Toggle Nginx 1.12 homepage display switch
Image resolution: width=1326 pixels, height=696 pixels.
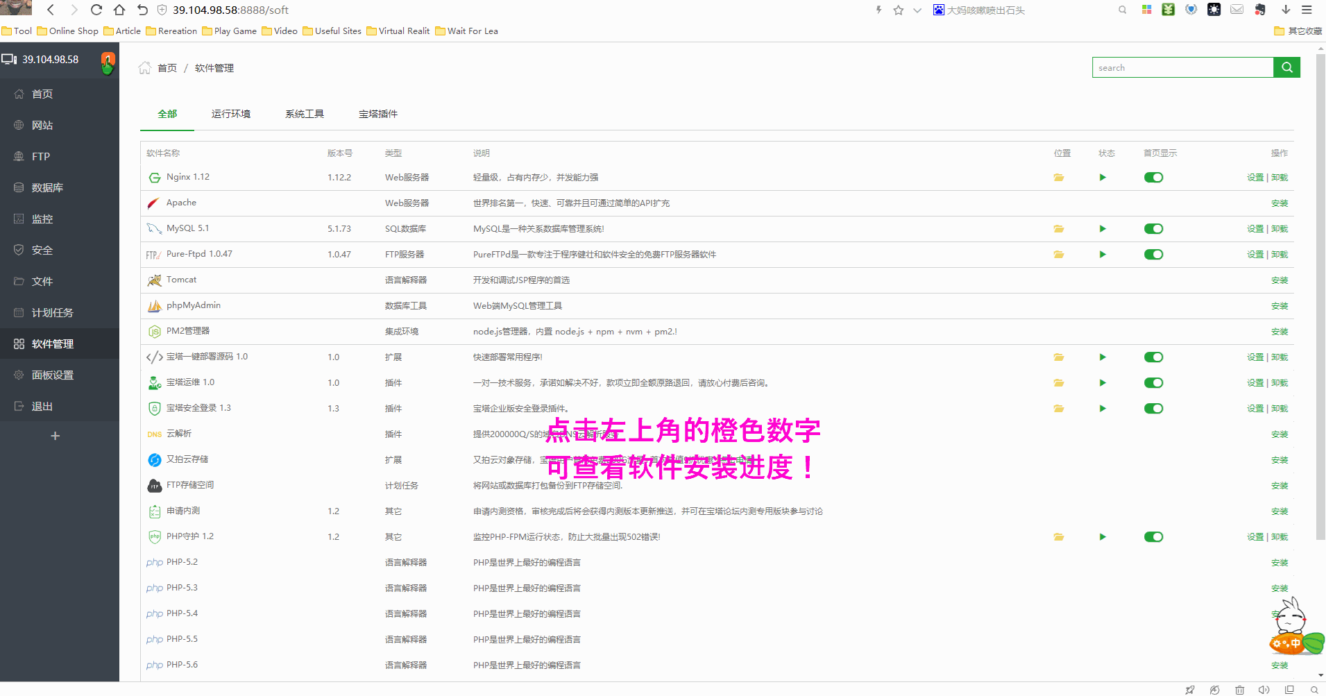(1154, 178)
